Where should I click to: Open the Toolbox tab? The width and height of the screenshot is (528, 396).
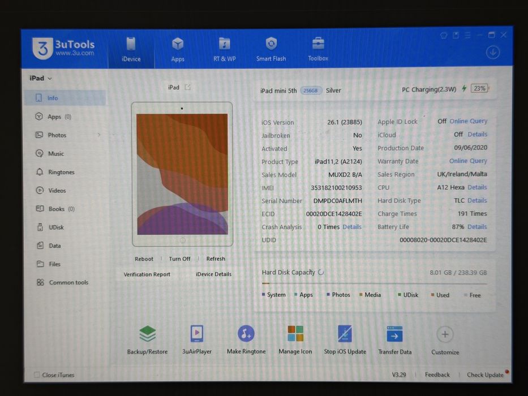click(x=318, y=50)
